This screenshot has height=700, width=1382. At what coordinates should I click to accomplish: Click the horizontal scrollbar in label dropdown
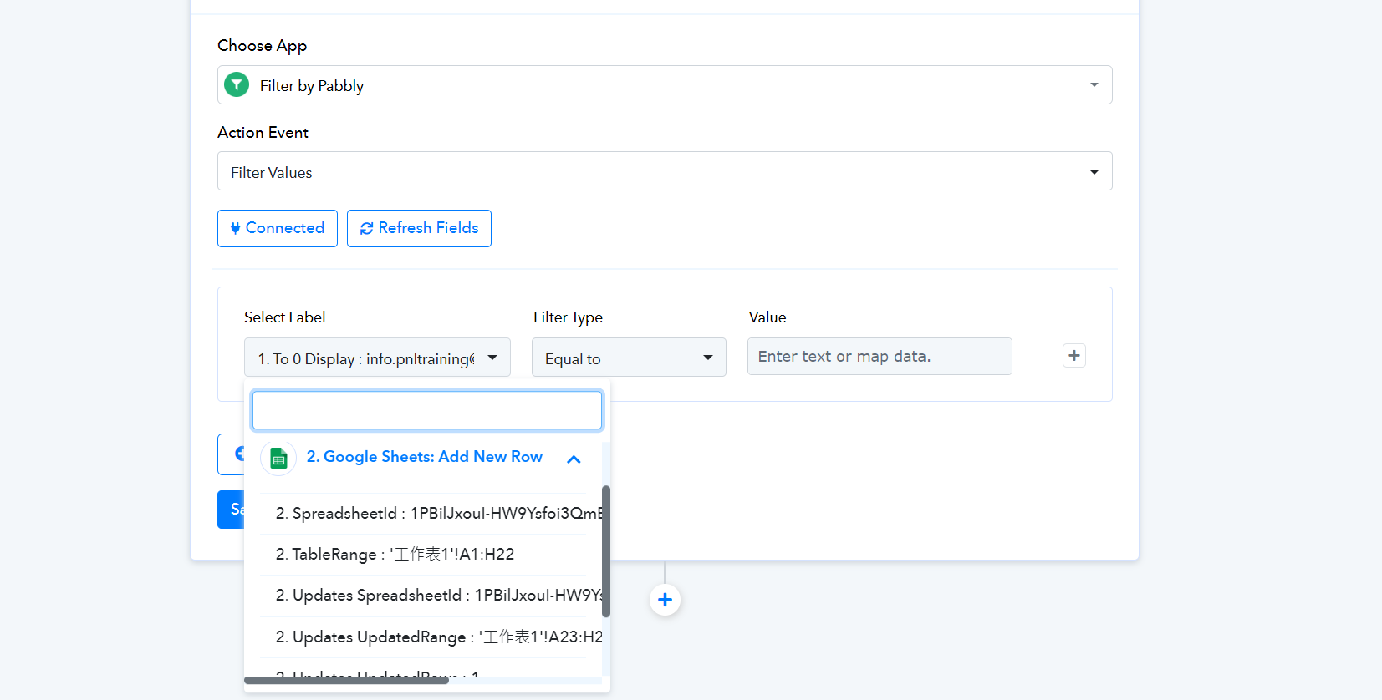[x=346, y=681]
